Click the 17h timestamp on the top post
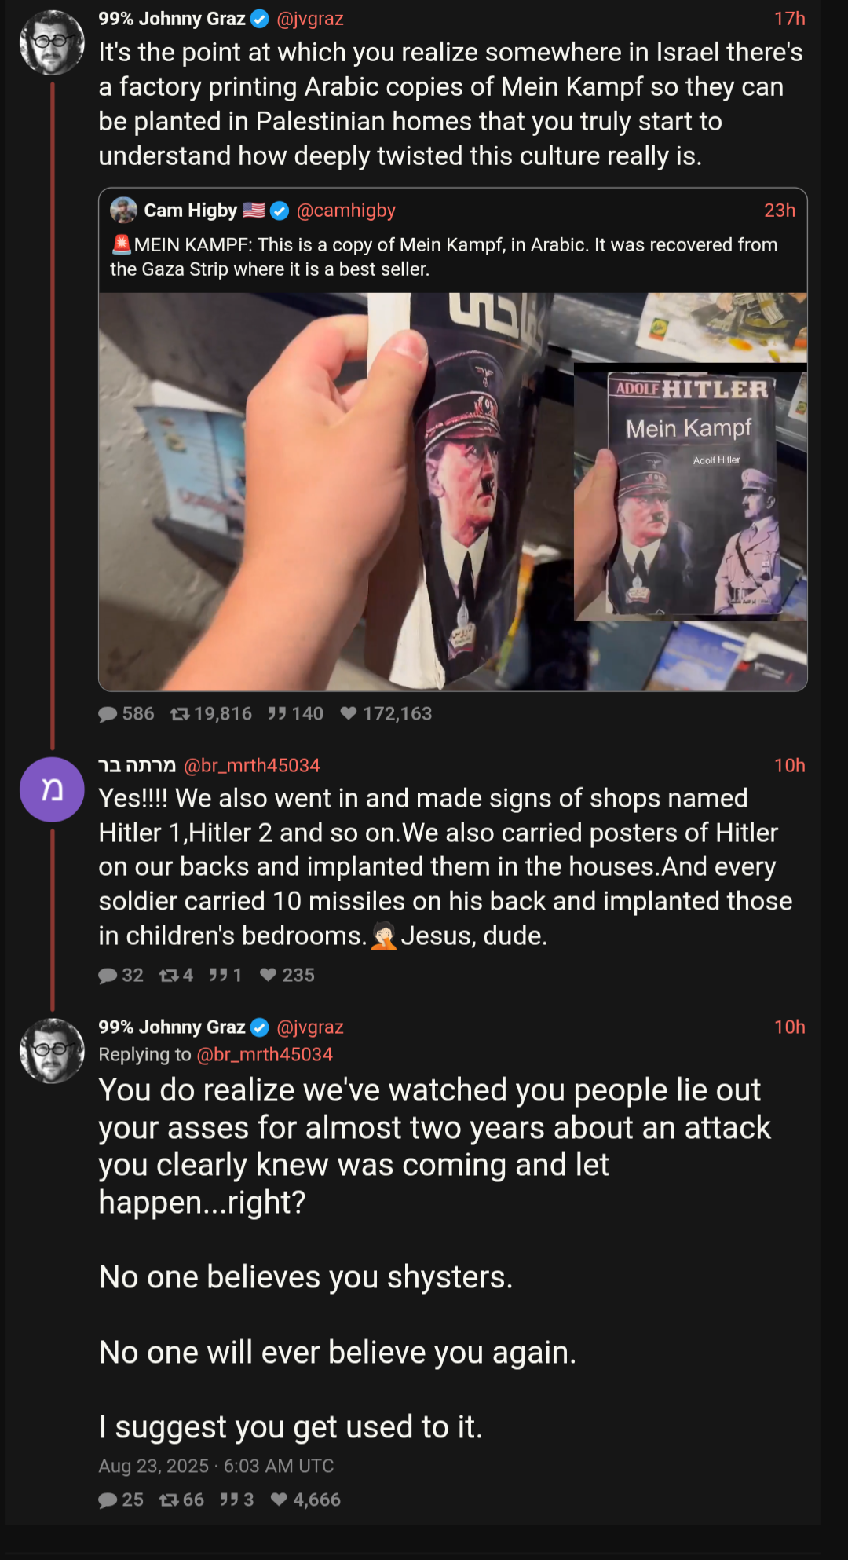This screenshot has width=848, height=1560. 790,19
